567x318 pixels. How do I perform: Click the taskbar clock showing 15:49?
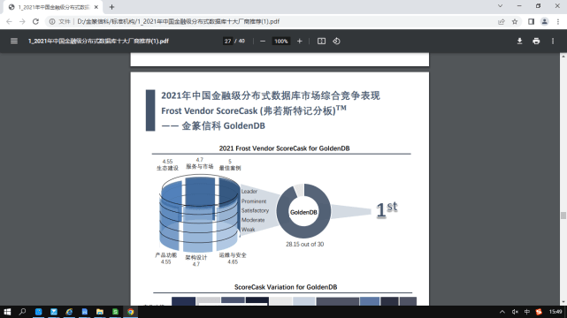click(x=556, y=312)
